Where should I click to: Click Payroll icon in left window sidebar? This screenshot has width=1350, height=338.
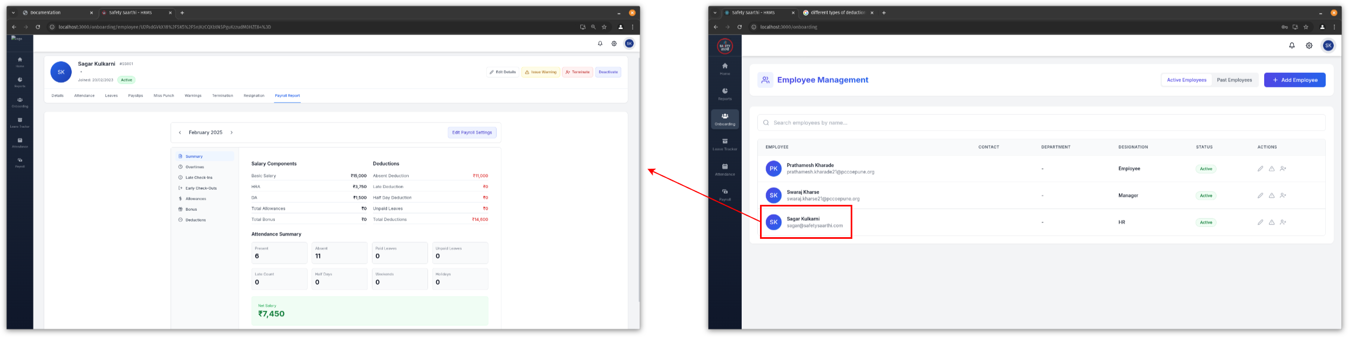pyautogui.click(x=20, y=162)
